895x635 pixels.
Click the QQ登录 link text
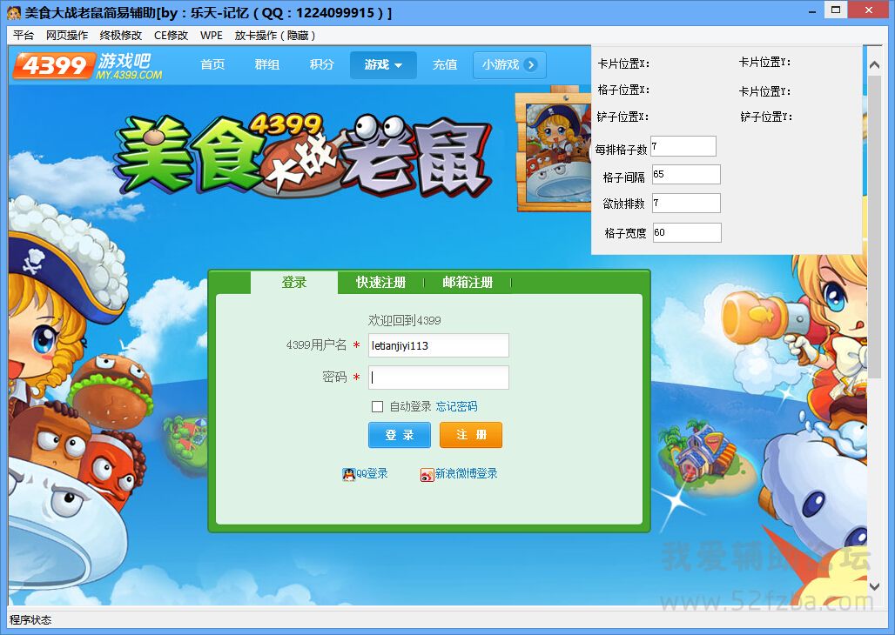click(372, 473)
